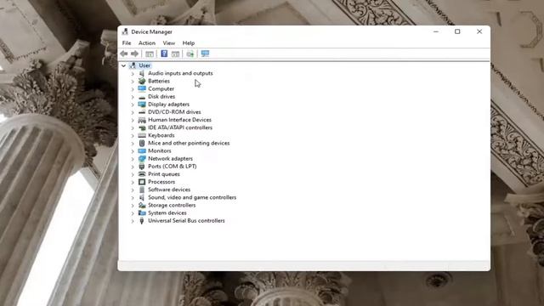Minimize the Device Manager window
The image size is (544, 306).
pos(436,31)
